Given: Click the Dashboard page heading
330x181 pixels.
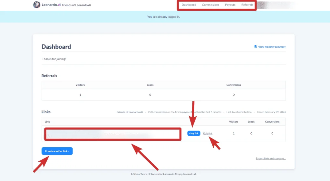Looking at the screenshot, I should 56,47.
